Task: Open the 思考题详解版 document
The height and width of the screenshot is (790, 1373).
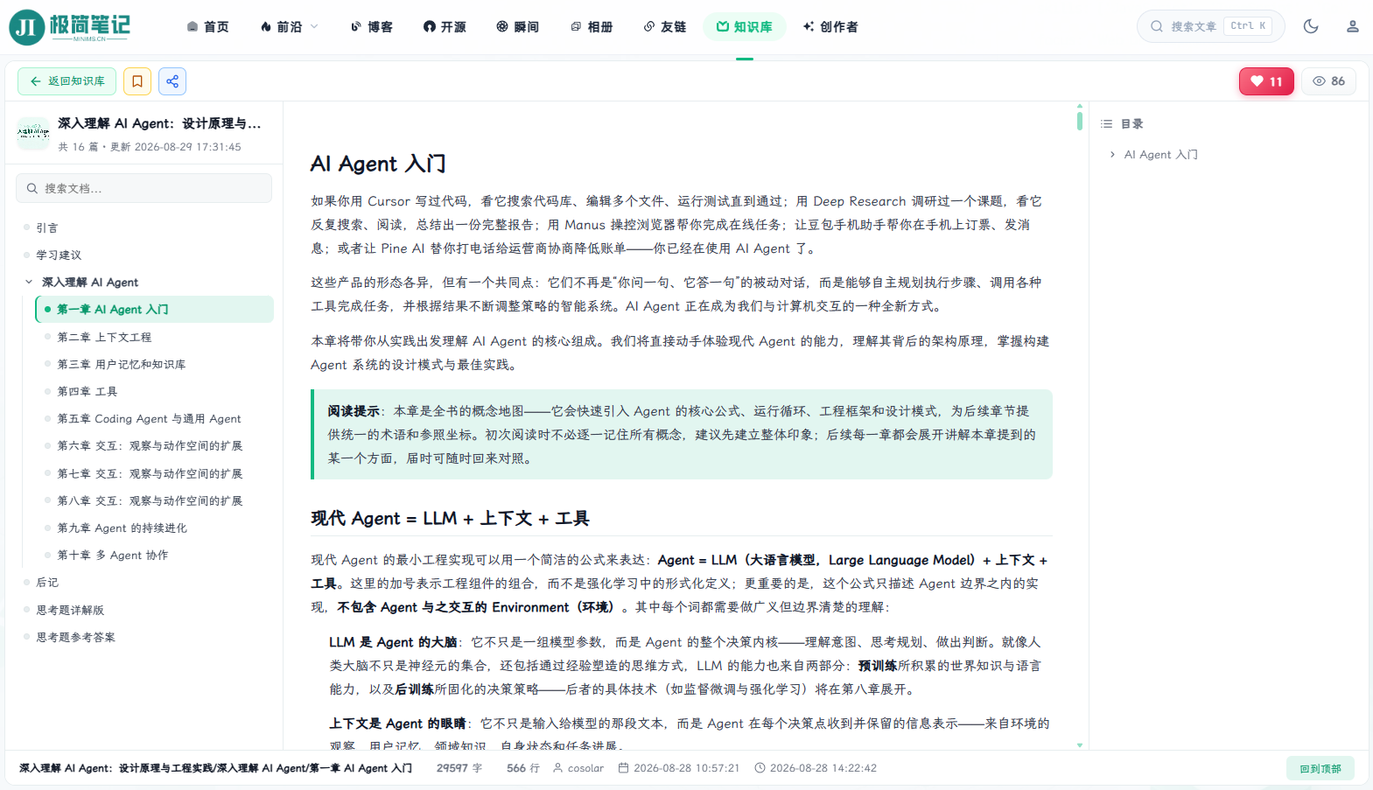Action: click(70, 610)
